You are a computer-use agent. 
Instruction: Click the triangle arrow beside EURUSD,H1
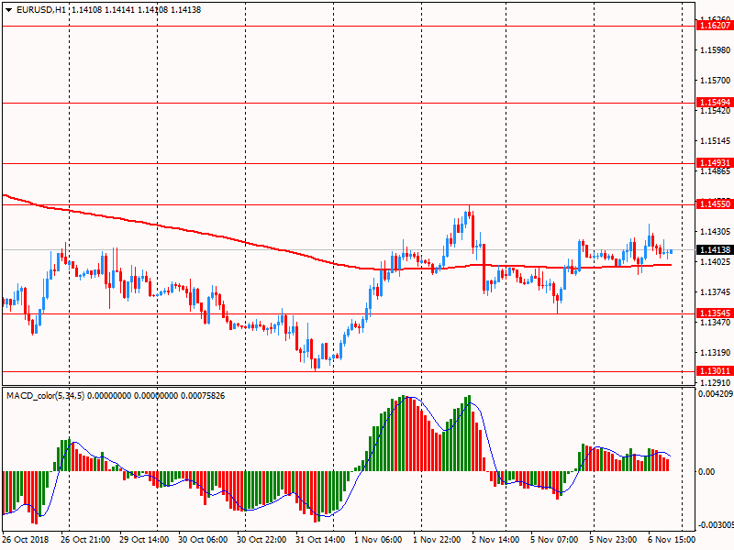pyautogui.click(x=7, y=9)
